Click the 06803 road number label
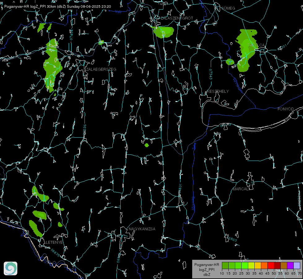Viewport: 303px width, 279px height. click(231, 238)
